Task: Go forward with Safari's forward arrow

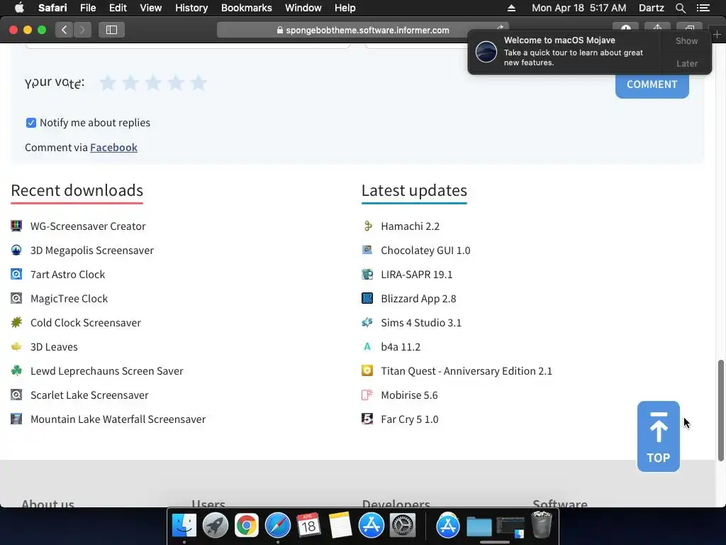Action: [82, 30]
